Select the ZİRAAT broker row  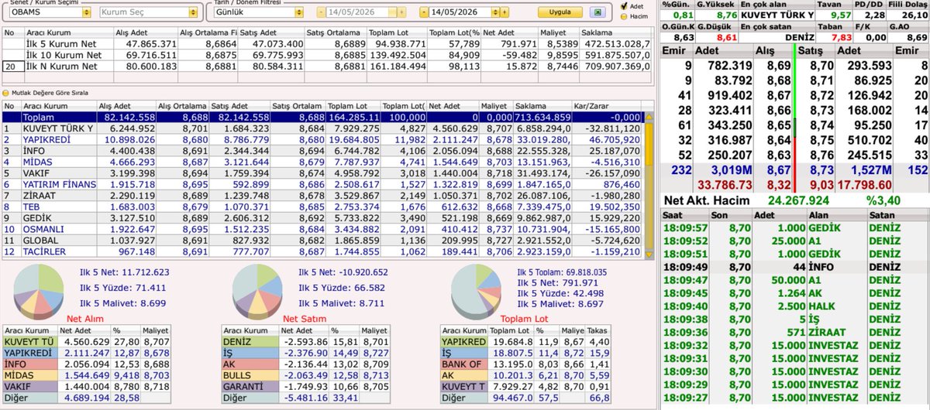coord(322,196)
